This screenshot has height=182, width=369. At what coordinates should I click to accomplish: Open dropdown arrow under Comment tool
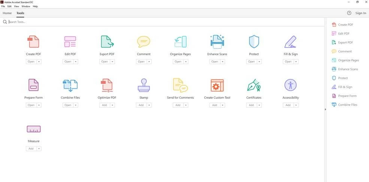149,62
